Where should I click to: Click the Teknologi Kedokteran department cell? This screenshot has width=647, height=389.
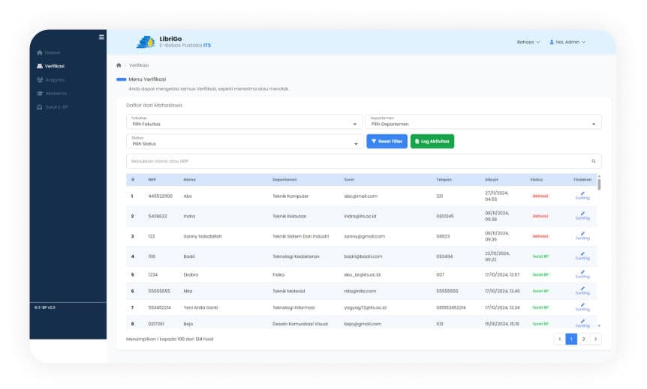[x=296, y=256]
